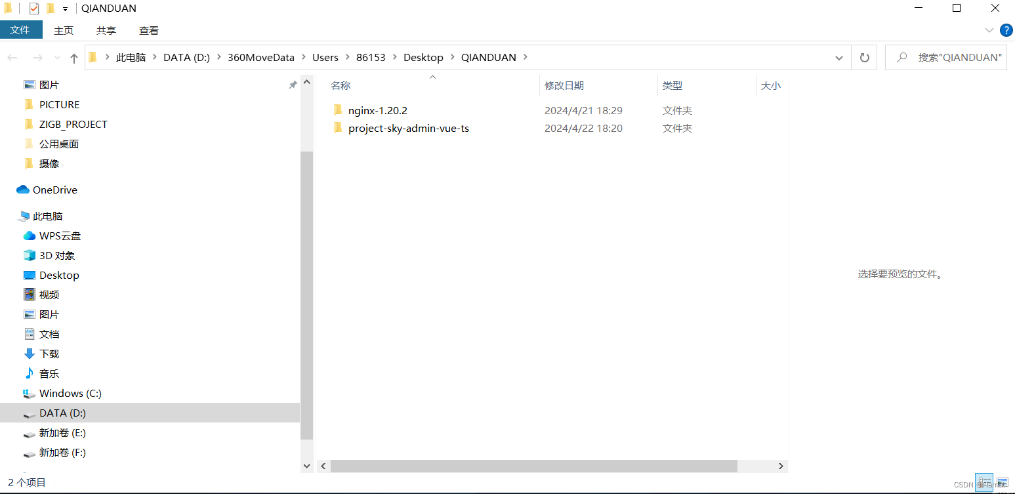Click 86153 in the address breadcrumb

coord(371,58)
